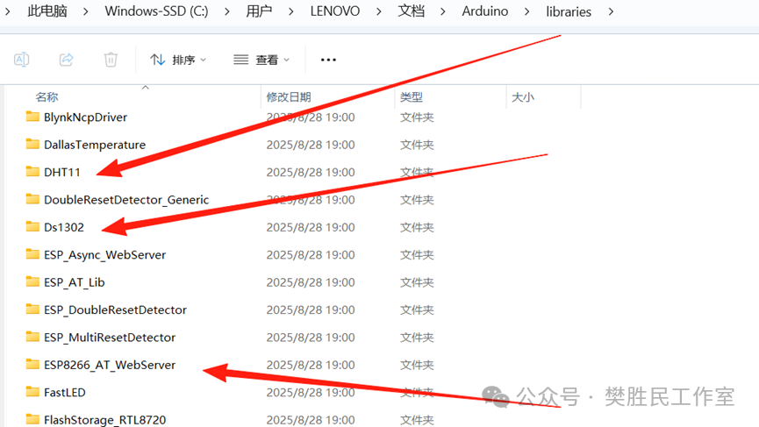
Task: Expand chevron after 此电脑 breadcrumb
Action: click(x=86, y=11)
